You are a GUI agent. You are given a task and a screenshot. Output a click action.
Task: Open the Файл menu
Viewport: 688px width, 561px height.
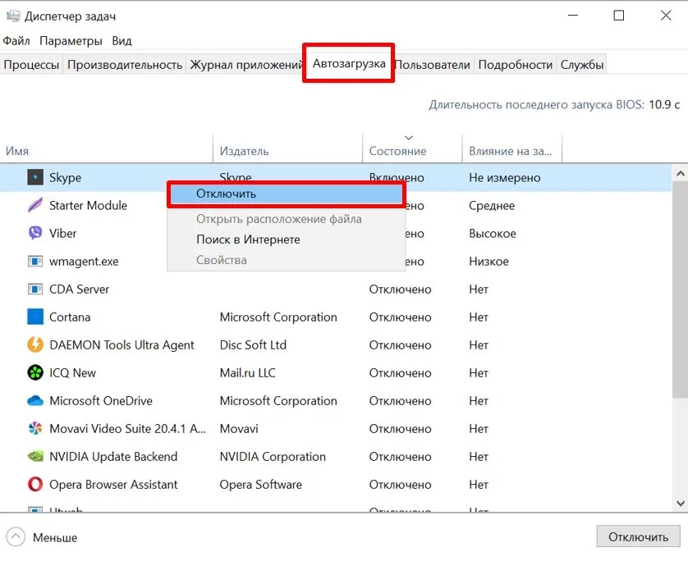coord(16,41)
